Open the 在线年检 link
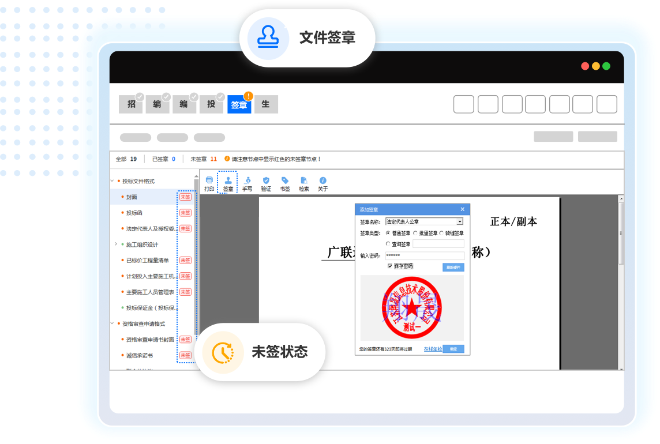660x444 pixels. [433, 349]
